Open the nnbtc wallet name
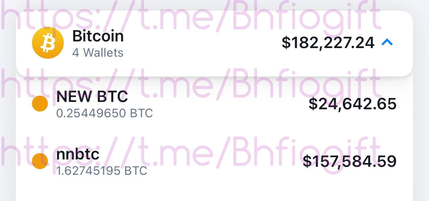This screenshot has height=201, width=429. 78,154
